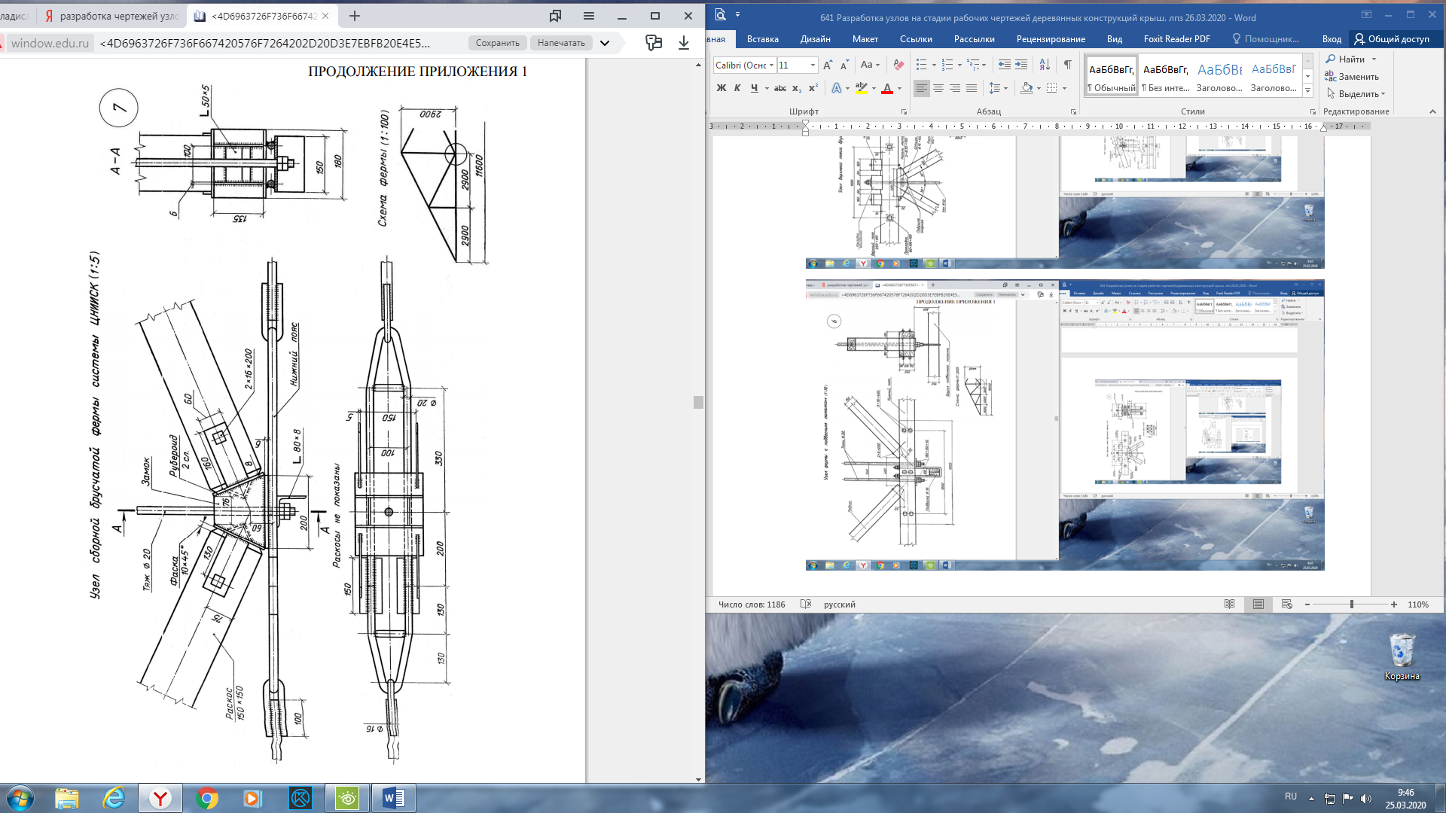Expand dropdown arrow next to Напечатать
Screen dimensions: 1446x813
coord(605,43)
